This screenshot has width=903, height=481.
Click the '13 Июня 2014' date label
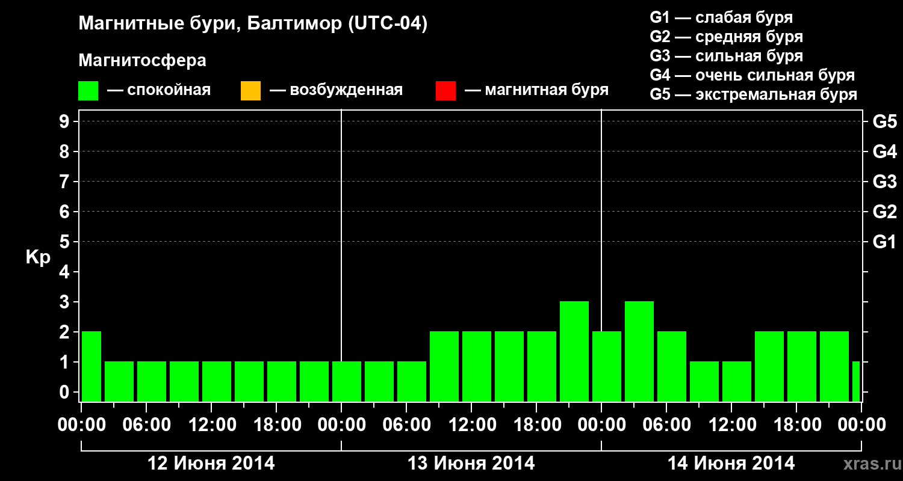tap(471, 464)
